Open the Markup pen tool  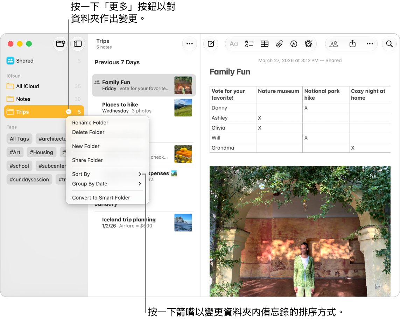294,44
